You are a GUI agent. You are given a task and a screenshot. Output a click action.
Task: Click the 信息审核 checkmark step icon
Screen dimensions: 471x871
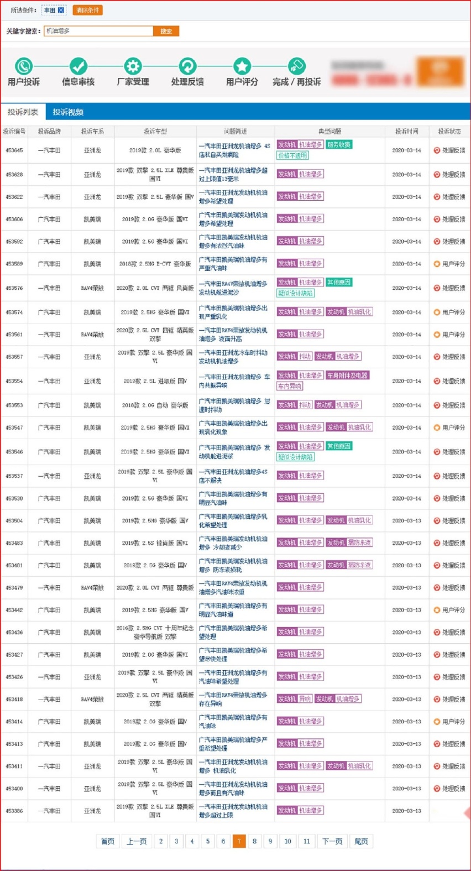(x=78, y=66)
